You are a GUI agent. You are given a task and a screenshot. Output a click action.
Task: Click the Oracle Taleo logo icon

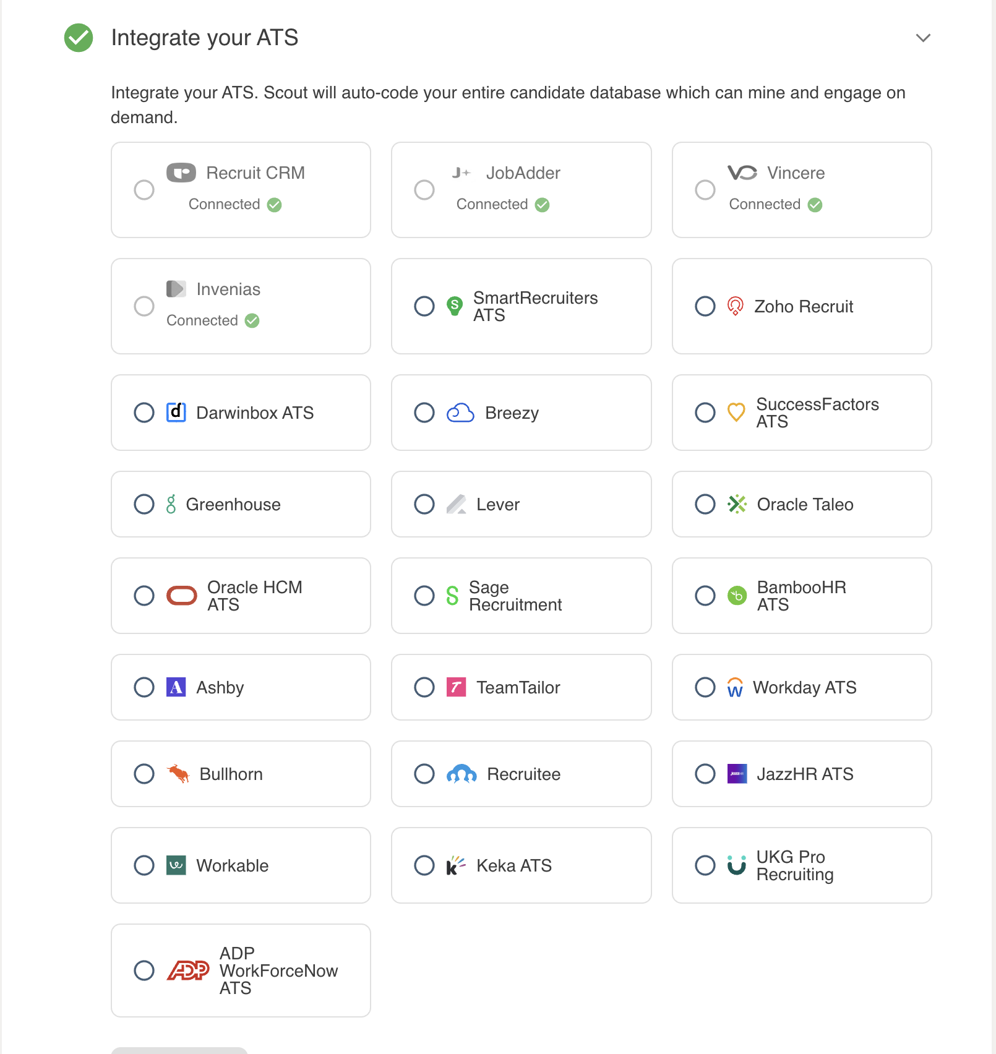point(737,504)
